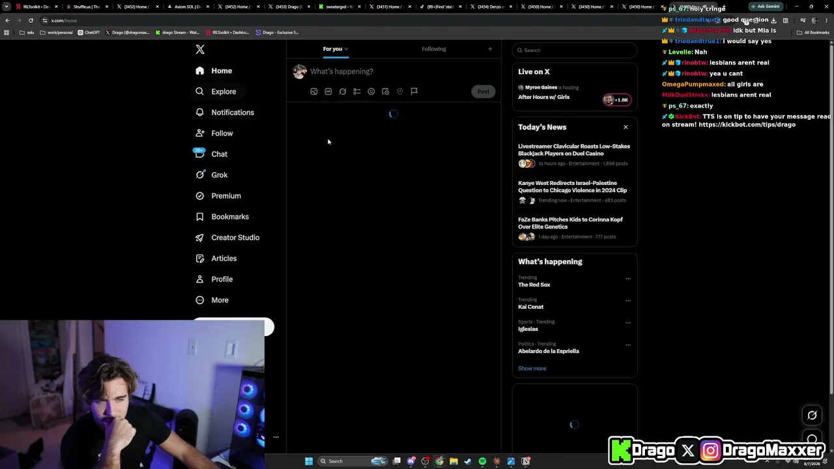View Bookmarks

point(222,217)
